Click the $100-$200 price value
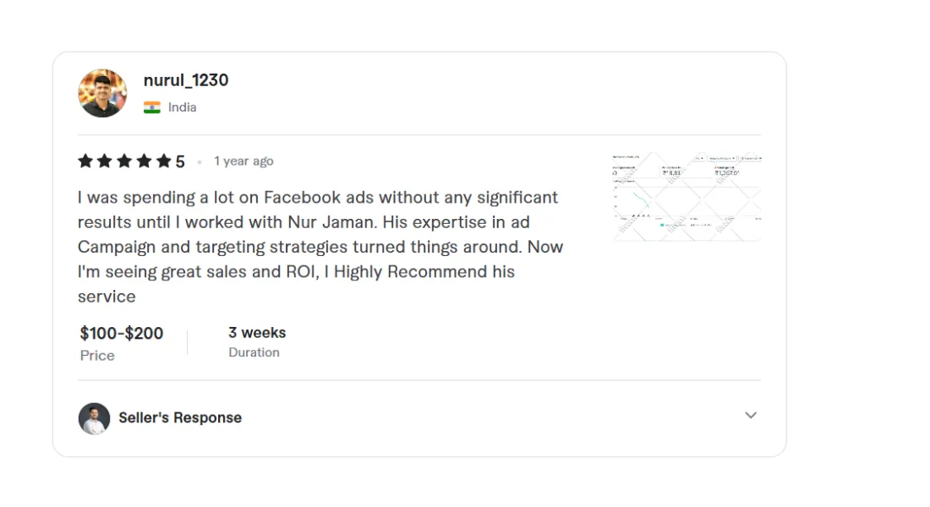The image size is (930, 507). coord(122,333)
